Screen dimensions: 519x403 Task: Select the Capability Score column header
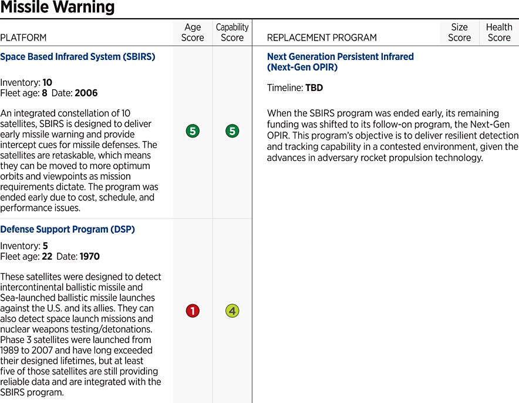point(232,32)
